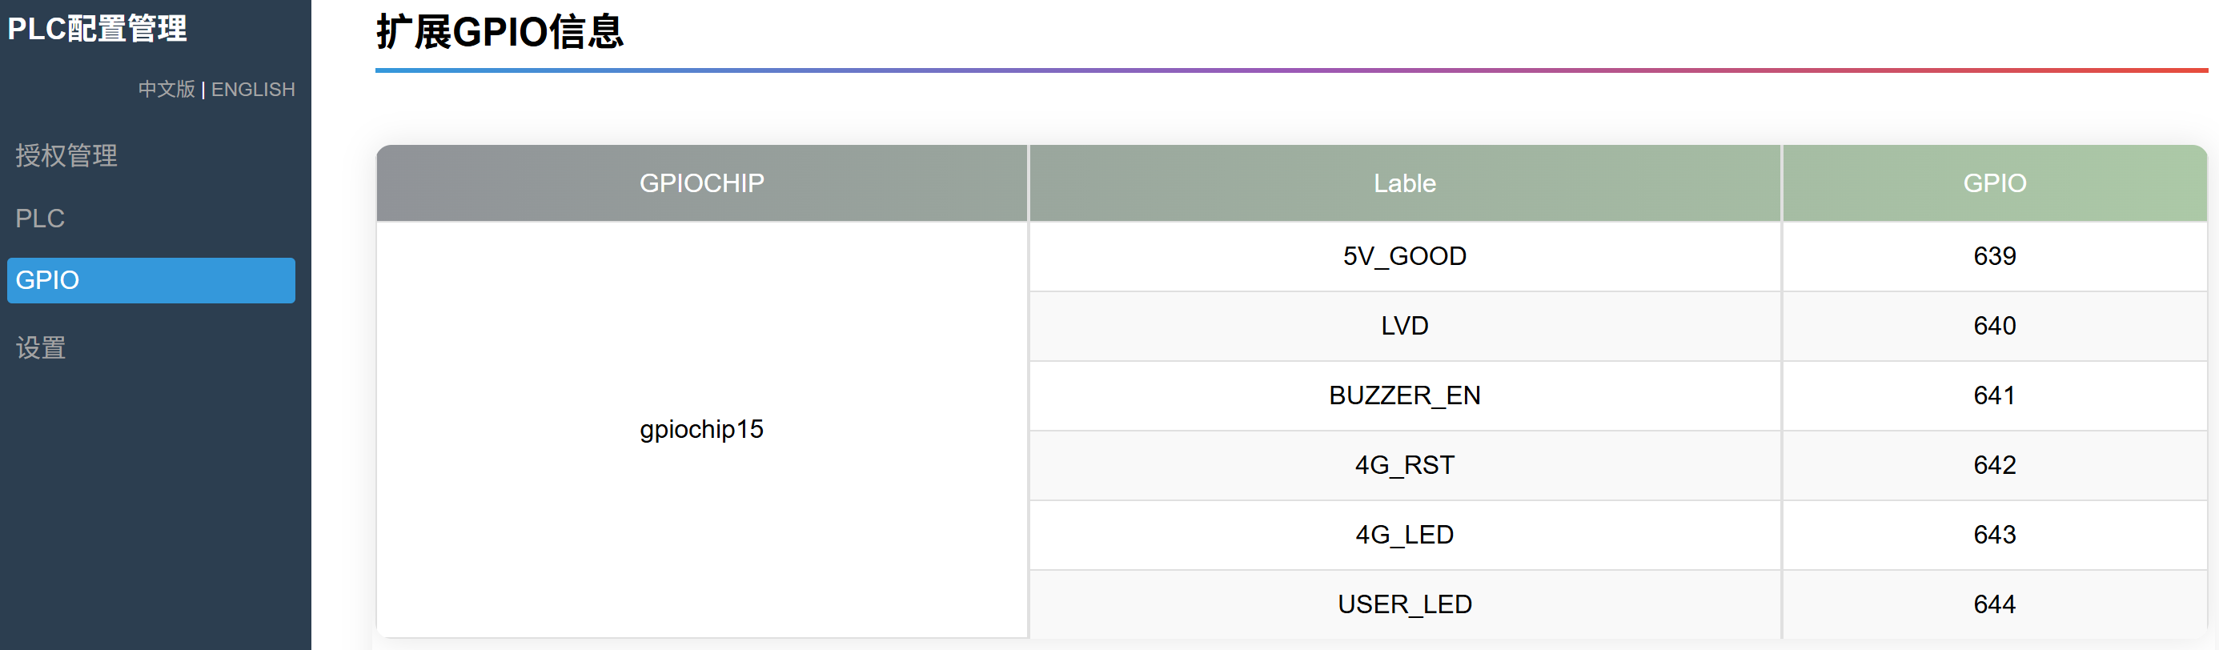Open the PLC sidebar menu item
Viewport: 2219px width, 650px height.
point(40,219)
